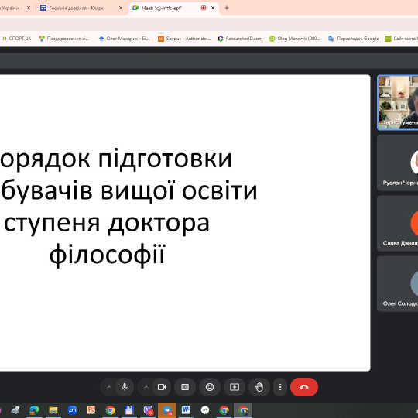
Task: Turn off the camera in Meet
Action: click(x=162, y=387)
